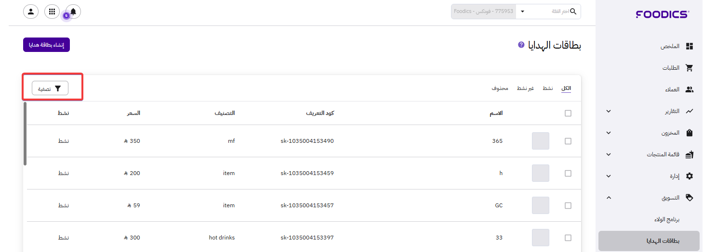Click the thumbnail of gift card h

[x=540, y=173]
